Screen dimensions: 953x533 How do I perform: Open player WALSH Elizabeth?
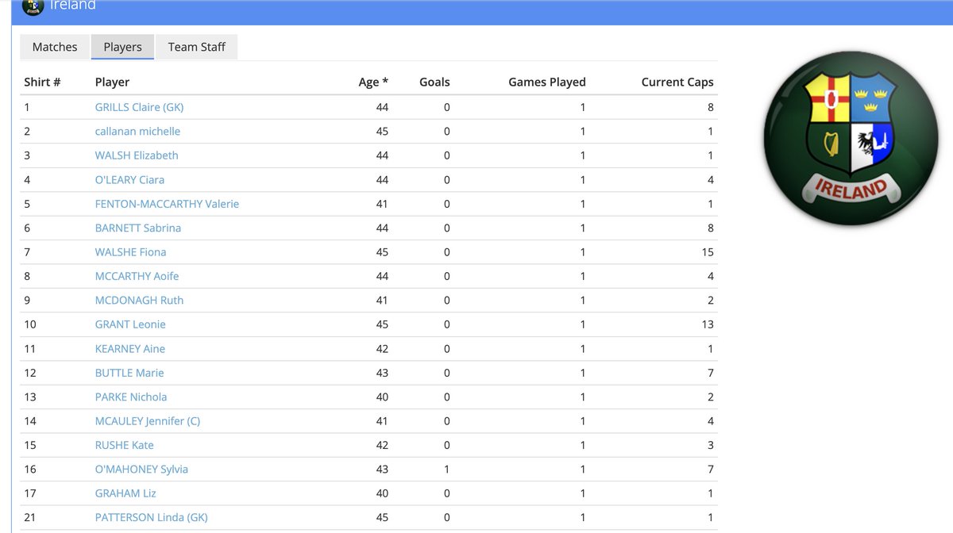[137, 155]
